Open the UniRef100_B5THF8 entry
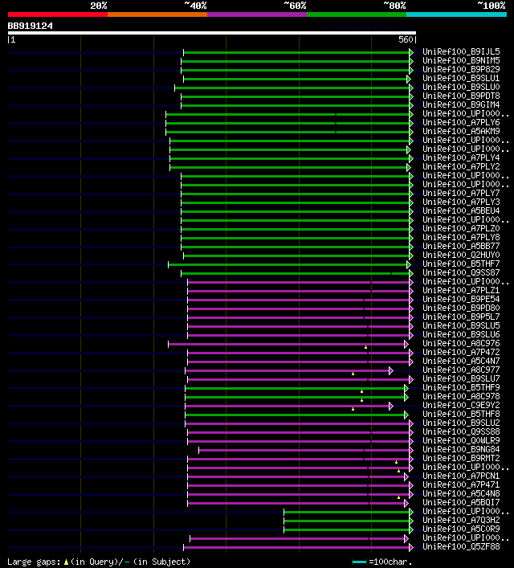Image resolution: width=514 pixels, height=568 pixels. (x=461, y=414)
